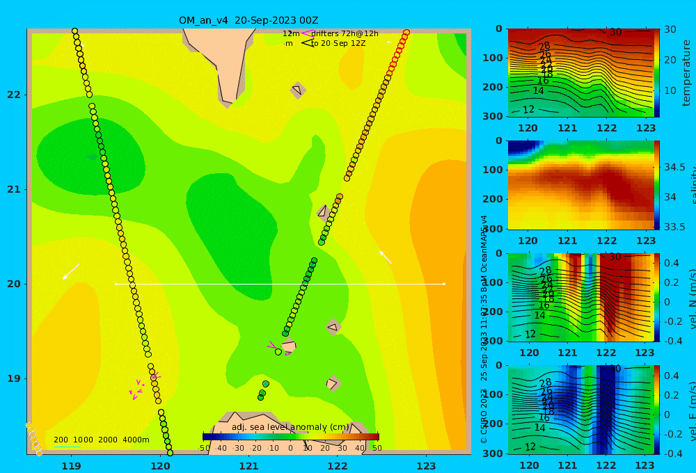This screenshot has width=696, height=473.
Task: Click the magenta drifter cluster near 19°N, 119.7°E
Action: coord(136,390)
